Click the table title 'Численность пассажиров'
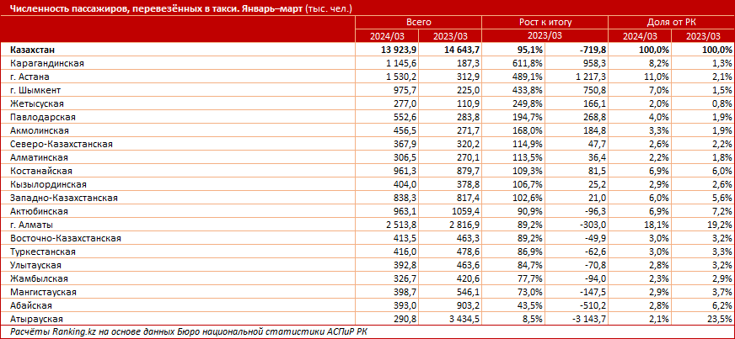This screenshot has height=339, width=735. tap(177, 8)
